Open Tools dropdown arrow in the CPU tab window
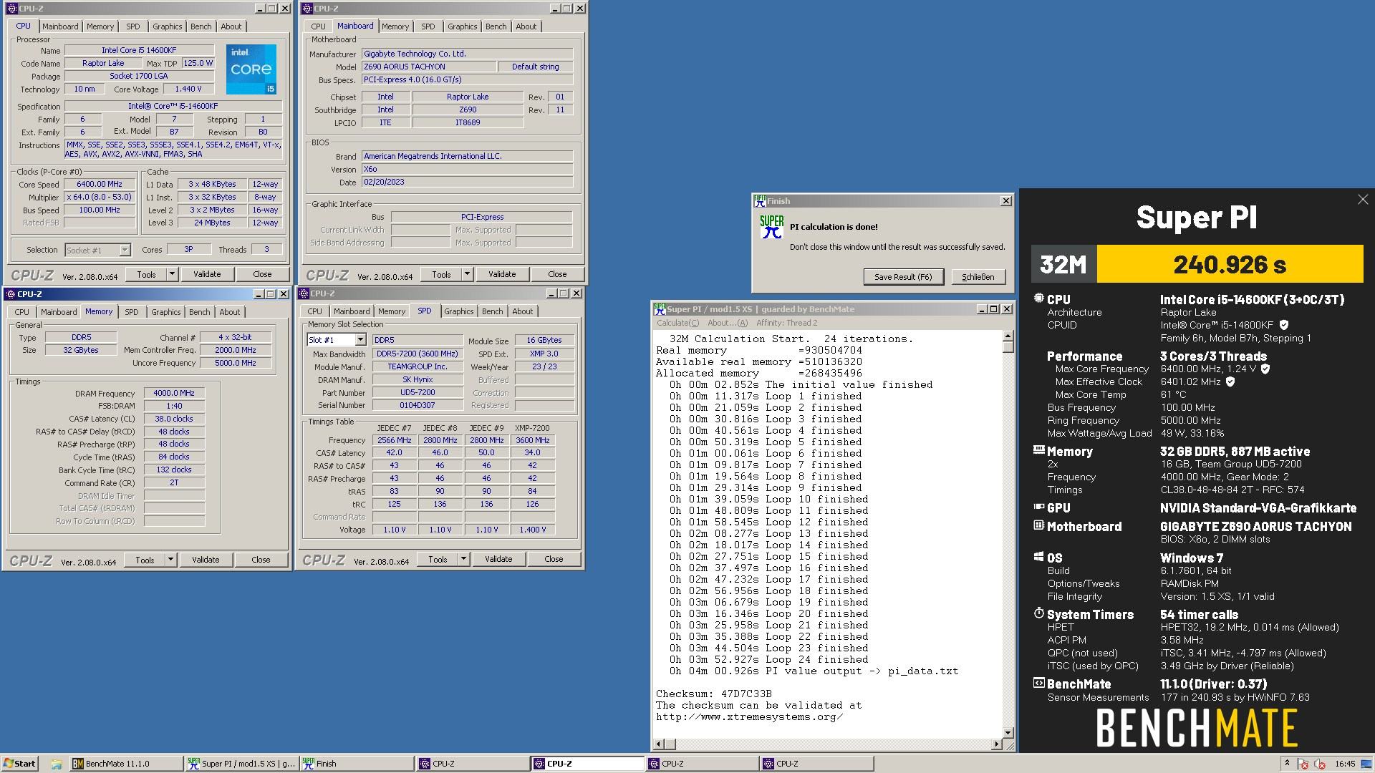 [172, 274]
